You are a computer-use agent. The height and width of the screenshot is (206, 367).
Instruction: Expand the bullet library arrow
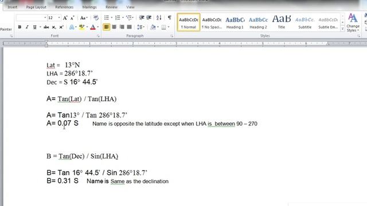point(111,18)
